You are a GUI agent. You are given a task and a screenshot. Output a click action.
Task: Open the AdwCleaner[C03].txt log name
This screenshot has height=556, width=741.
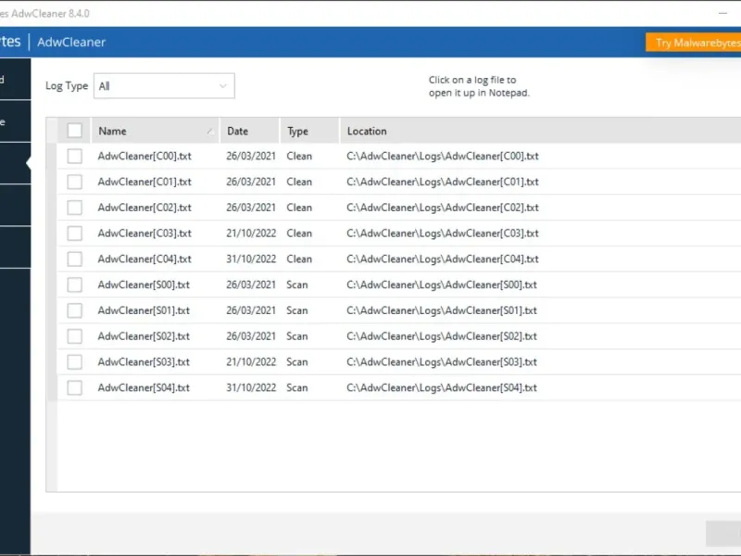click(x=144, y=234)
